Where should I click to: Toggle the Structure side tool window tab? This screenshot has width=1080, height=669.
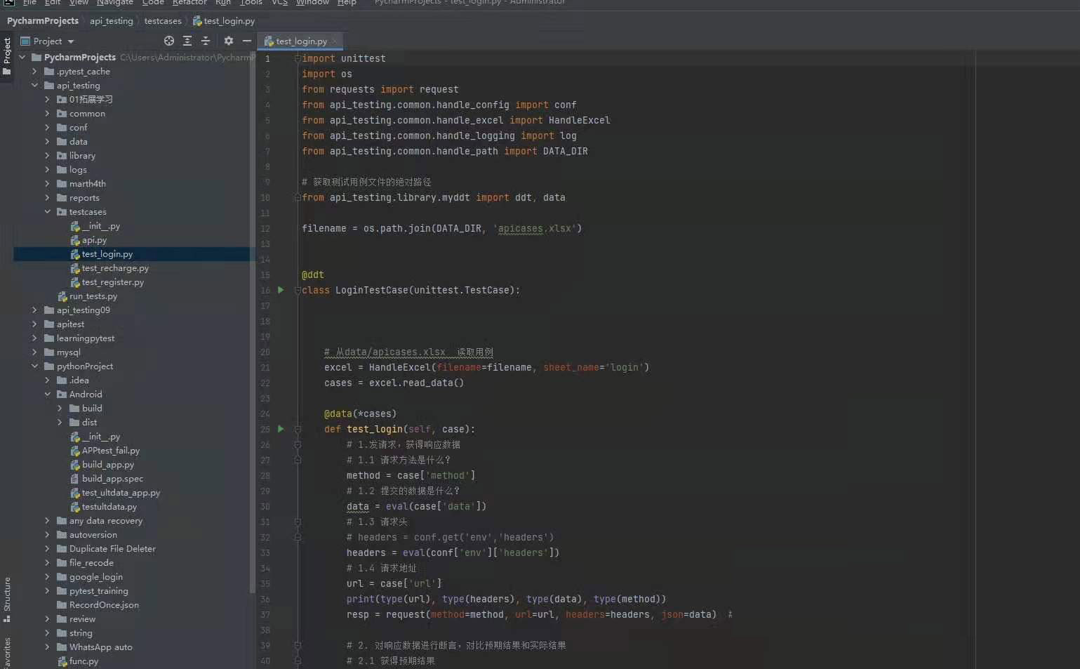[x=7, y=600]
